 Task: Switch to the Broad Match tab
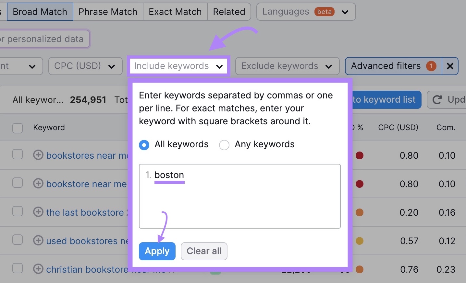(40, 12)
